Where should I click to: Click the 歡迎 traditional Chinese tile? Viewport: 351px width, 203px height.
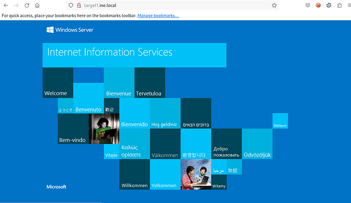(111, 106)
